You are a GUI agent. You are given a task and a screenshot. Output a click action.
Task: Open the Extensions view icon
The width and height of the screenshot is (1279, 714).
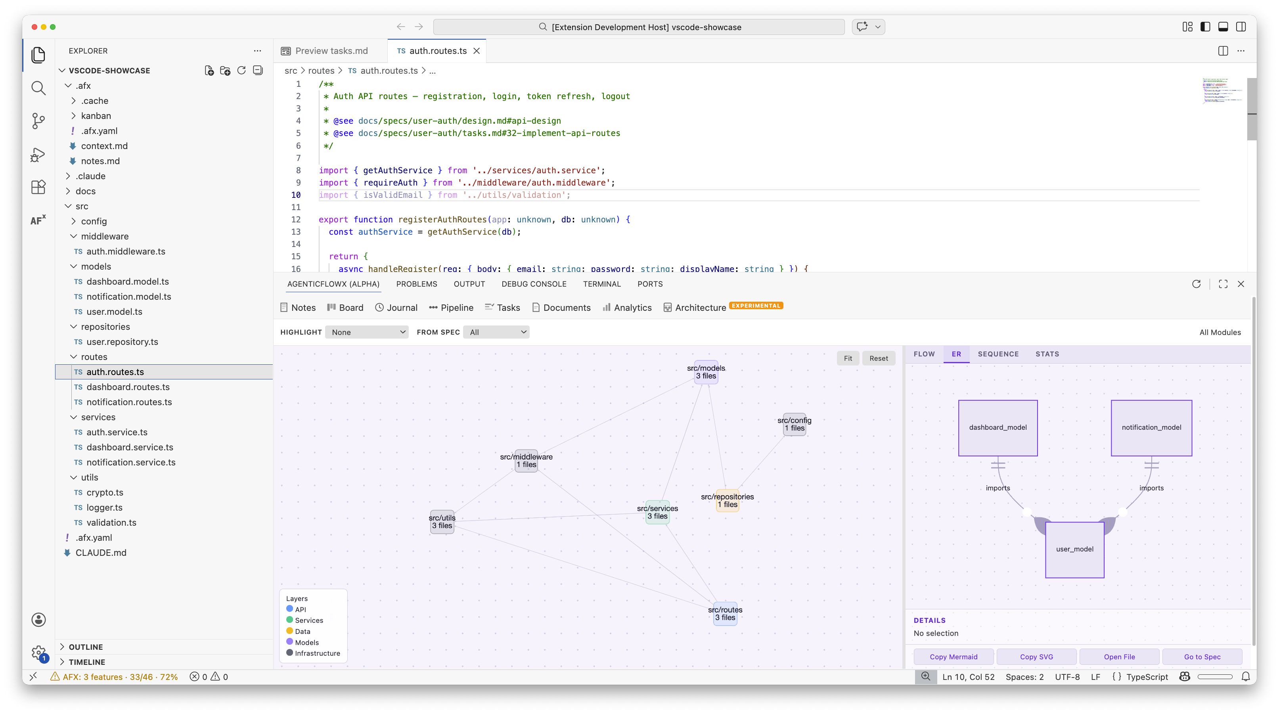(38, 187)
